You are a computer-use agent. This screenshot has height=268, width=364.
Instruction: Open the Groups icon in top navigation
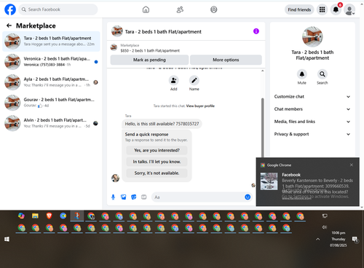214,9
